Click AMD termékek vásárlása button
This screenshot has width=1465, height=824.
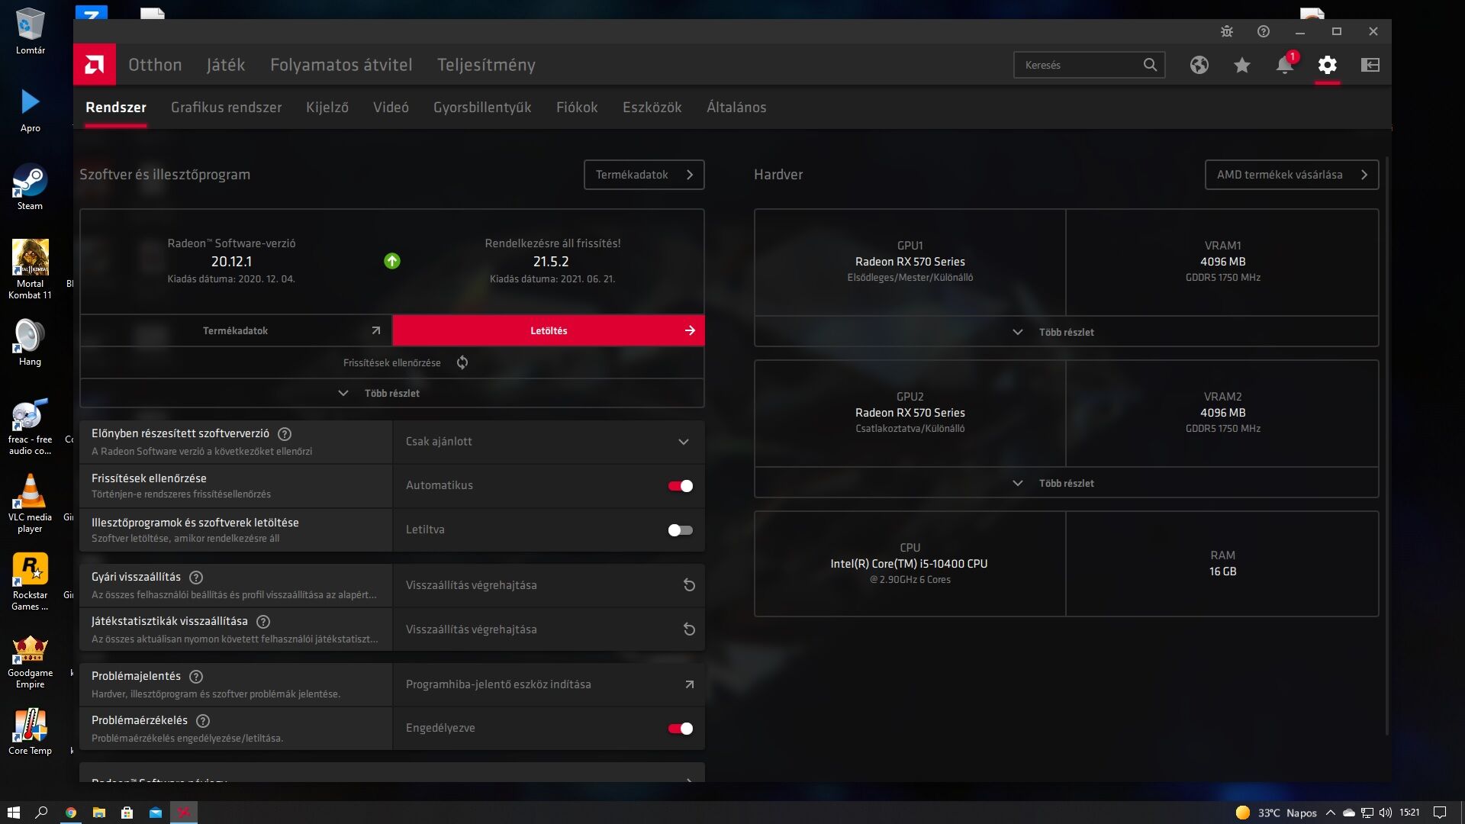pos(1292,175)
